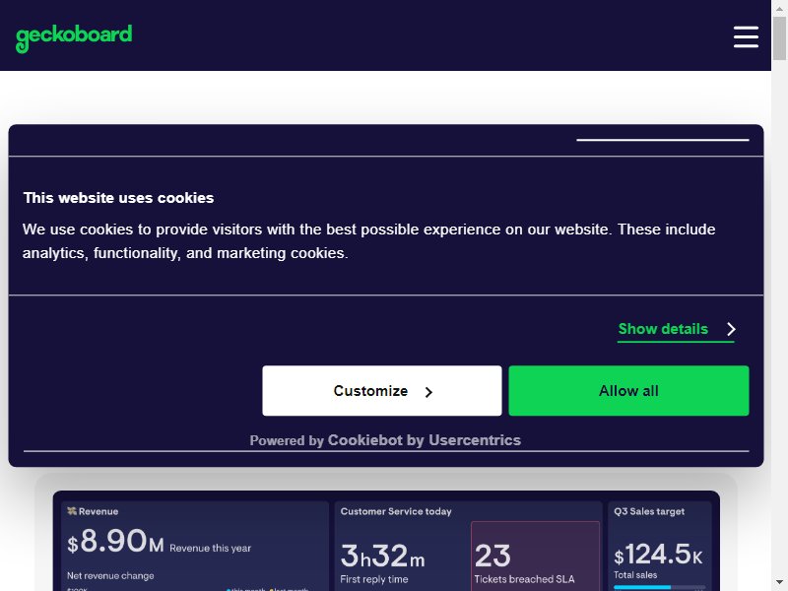788x591 pixels.
Task: Click the 23 tickets value
Action: coord(492,556)
